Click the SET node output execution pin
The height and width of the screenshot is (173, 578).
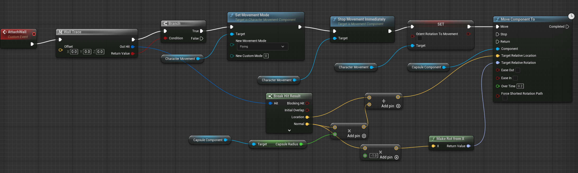(469, 27)
